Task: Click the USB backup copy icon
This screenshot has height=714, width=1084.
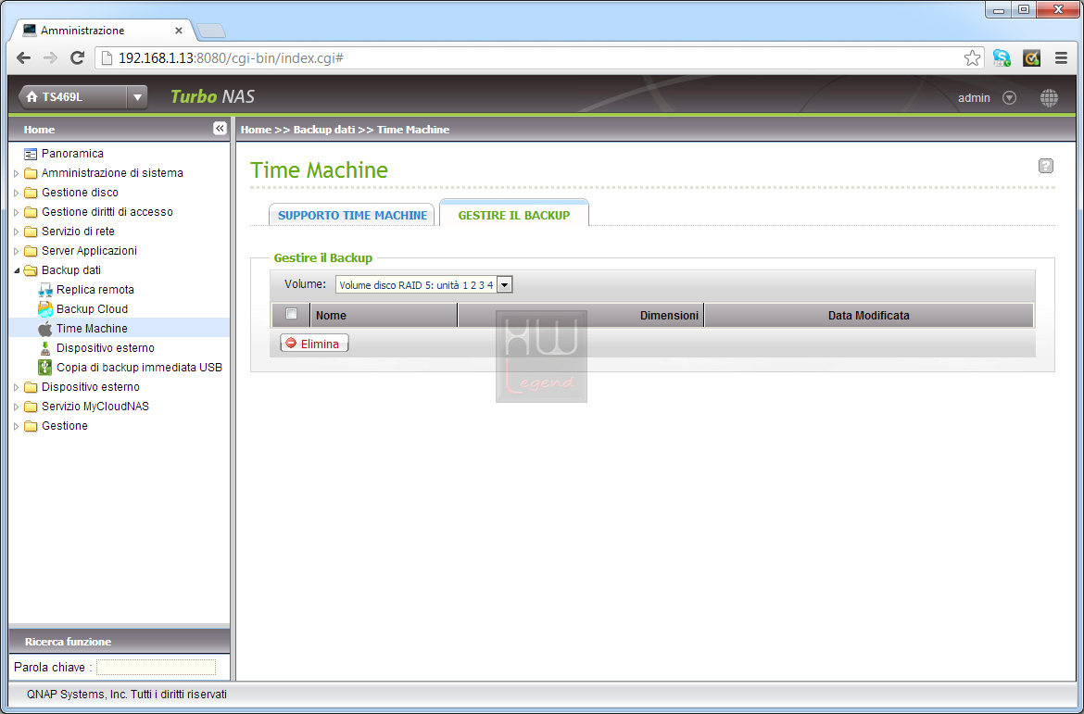Action: tap(45, 367)
